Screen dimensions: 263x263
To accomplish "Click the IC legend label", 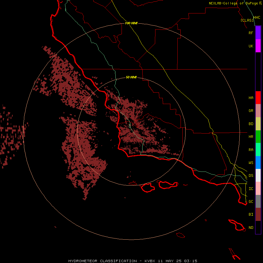I will 251,189.
